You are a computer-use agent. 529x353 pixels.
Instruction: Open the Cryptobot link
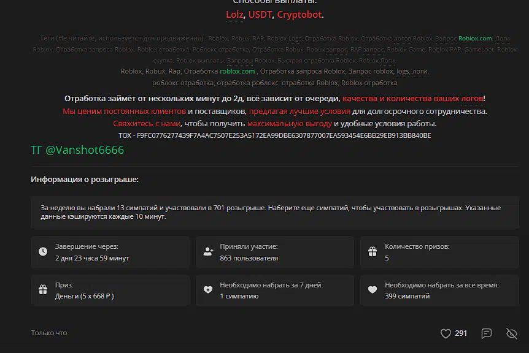(x=299, y=15)
